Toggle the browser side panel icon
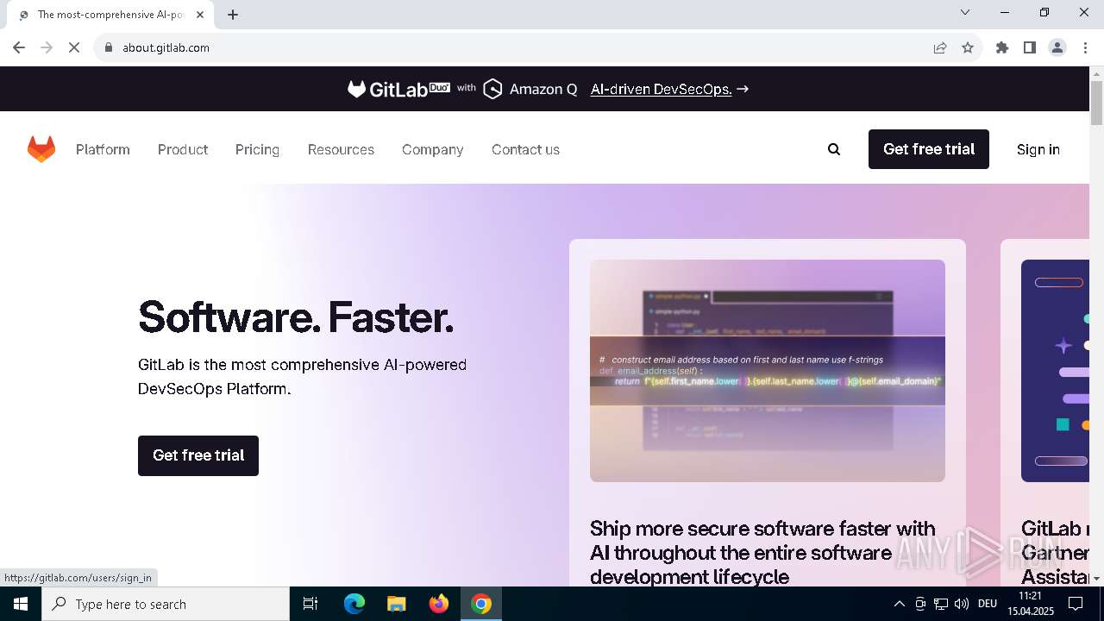Image resolution: width=1104 pixels, height=621 pixels. 1030,47
